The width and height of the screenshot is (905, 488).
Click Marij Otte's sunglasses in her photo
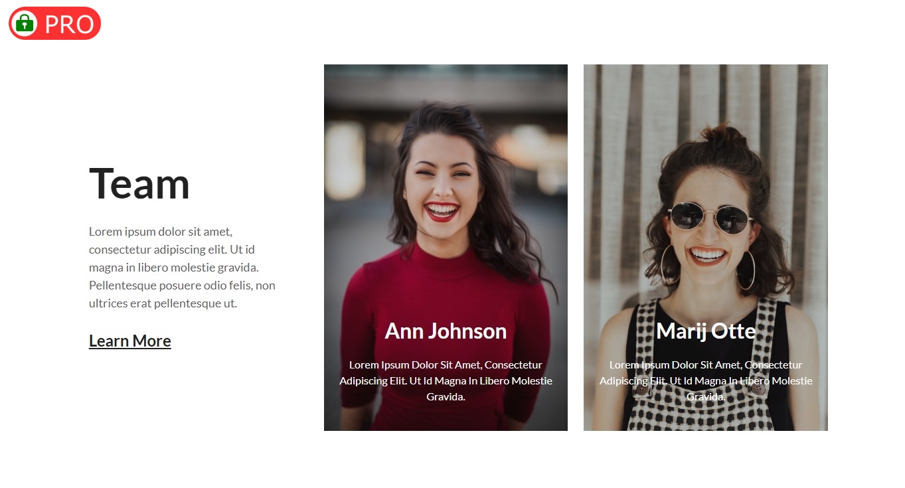point(709,218)
